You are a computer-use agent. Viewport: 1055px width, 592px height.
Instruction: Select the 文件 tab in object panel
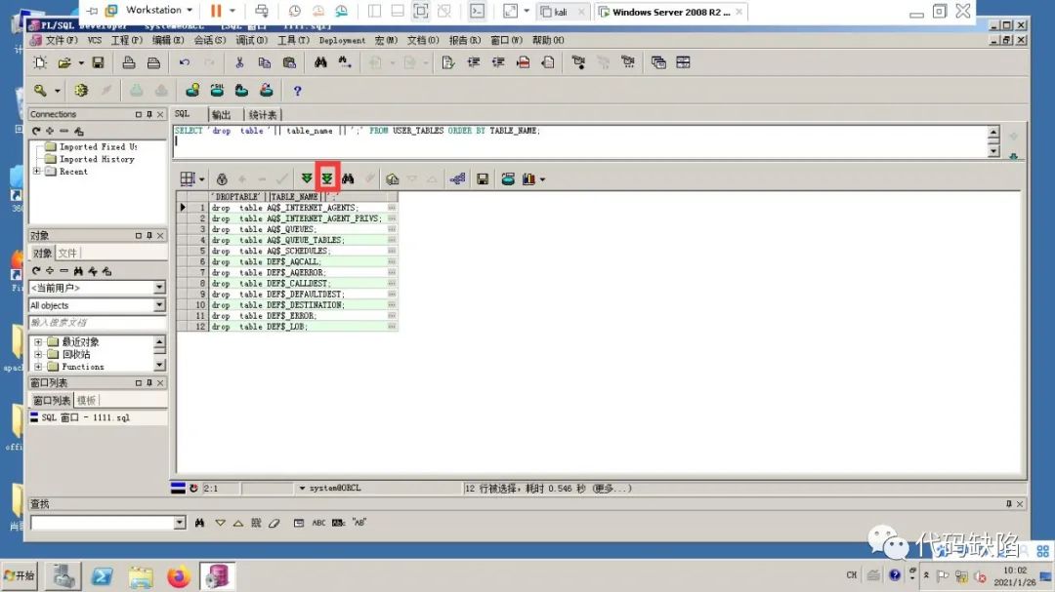click(67, 254)
